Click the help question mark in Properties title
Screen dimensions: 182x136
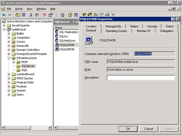pos(173,19)
